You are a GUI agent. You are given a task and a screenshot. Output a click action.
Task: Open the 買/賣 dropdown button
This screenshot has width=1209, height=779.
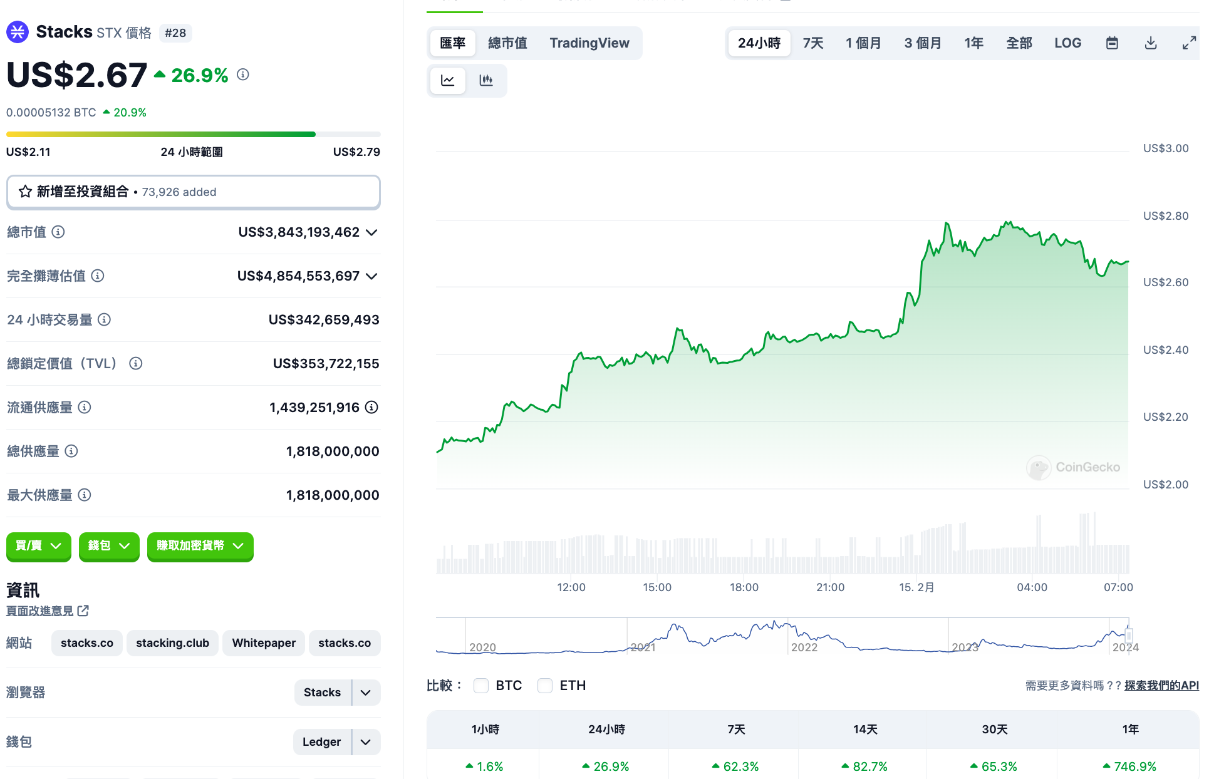point(39,546)
